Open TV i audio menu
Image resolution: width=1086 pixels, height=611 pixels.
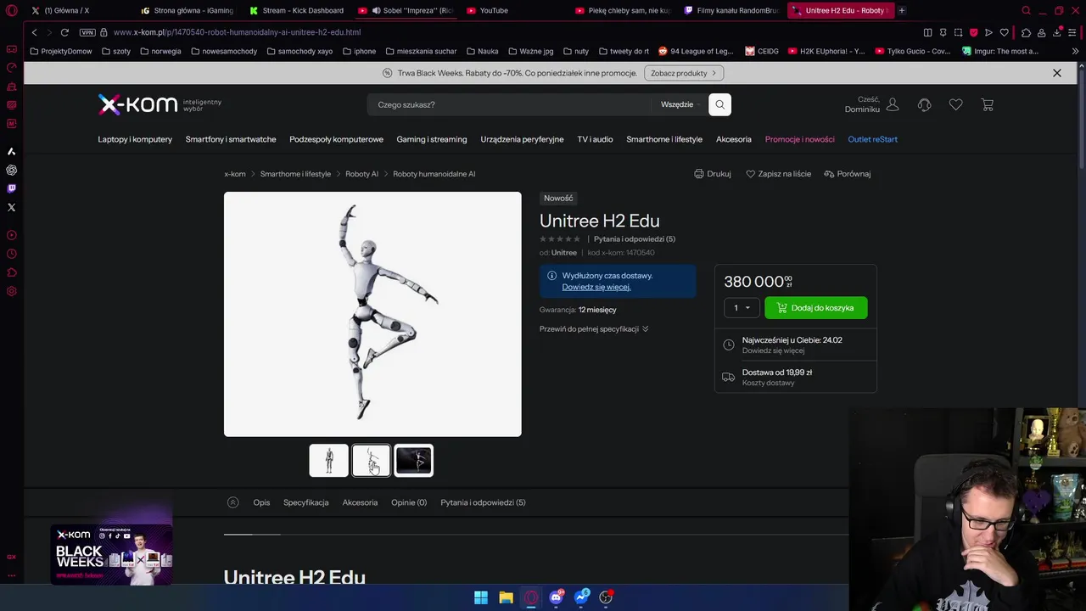point(595,139)
